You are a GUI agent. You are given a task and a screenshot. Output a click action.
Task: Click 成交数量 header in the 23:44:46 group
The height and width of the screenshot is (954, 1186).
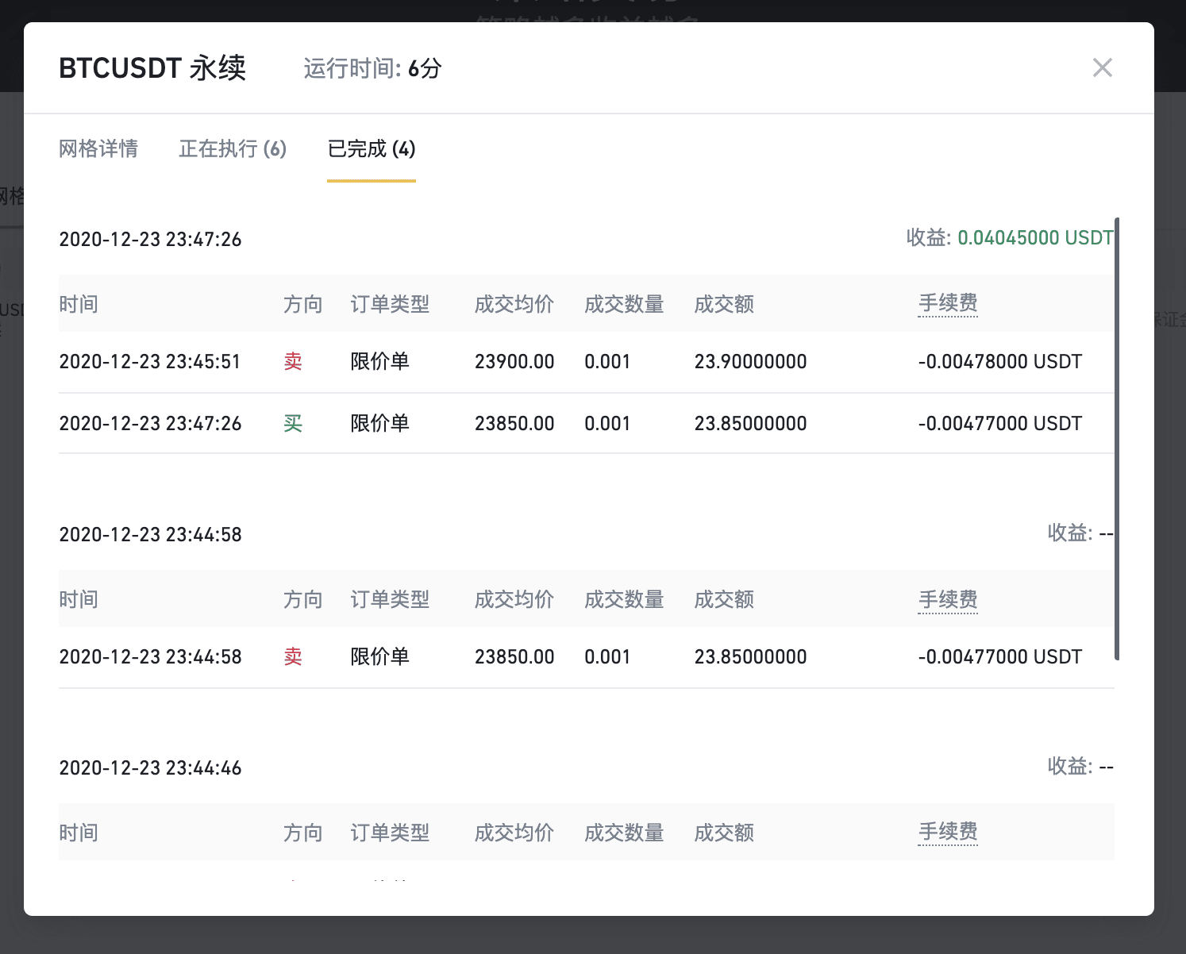click(624, 833)
